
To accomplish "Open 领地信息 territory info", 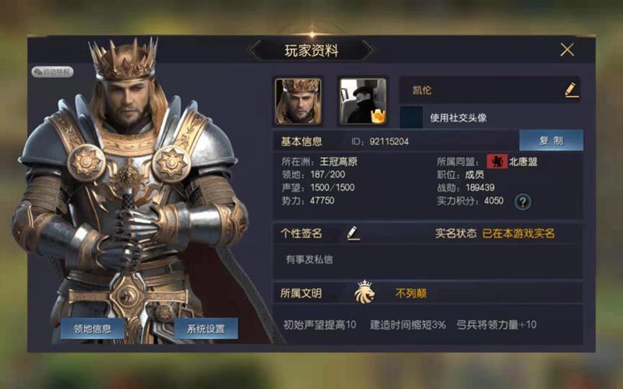I will [93, 328].
